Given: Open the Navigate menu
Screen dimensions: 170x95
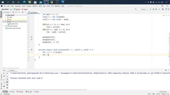Looking at the screenshot, I should 18,6.
